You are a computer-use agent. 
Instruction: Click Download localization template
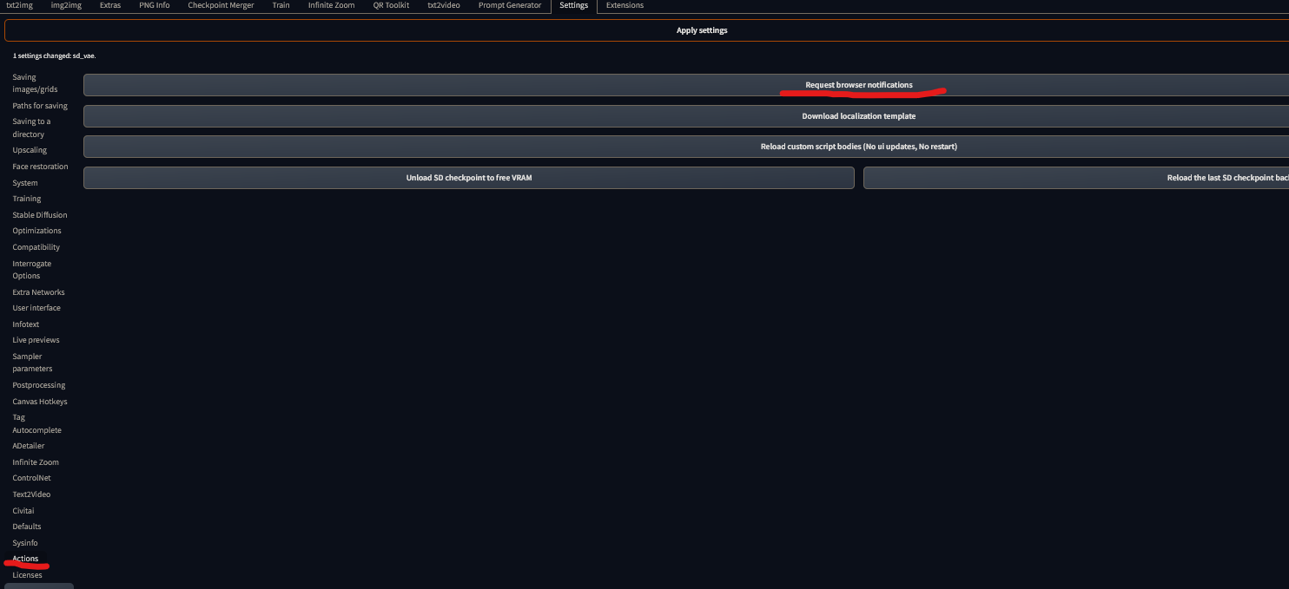859,115
